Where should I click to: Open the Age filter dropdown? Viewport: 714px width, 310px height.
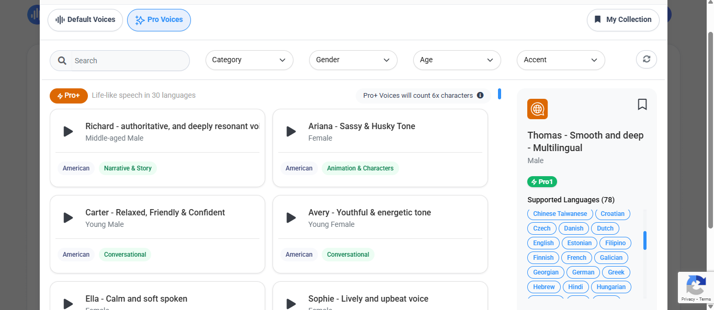[457, 60]
